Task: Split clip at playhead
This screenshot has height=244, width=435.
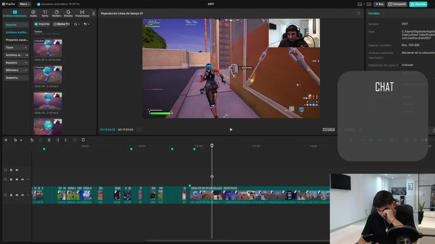Action: pyautogui.click(x=49, y=140)
